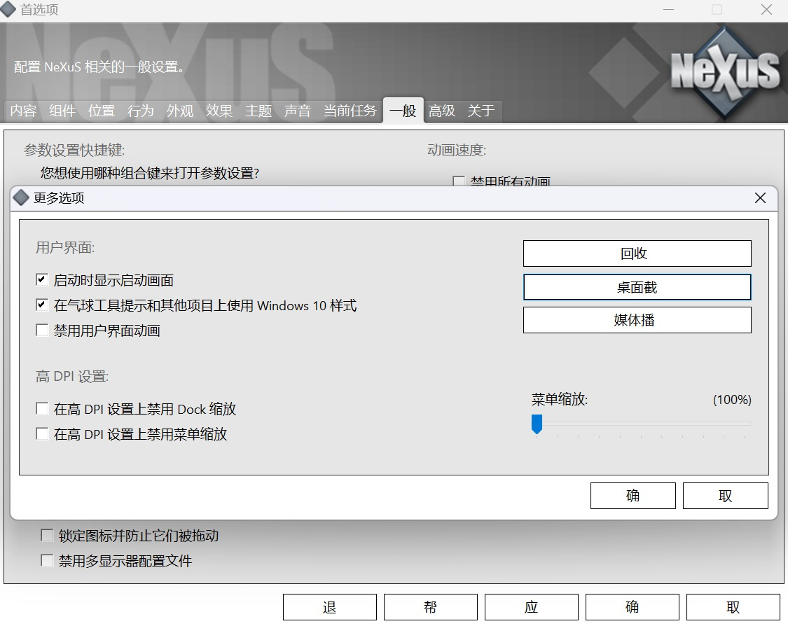
Task: Click the 菜单缩放 slider handle
Action: [x=537, y=424]
